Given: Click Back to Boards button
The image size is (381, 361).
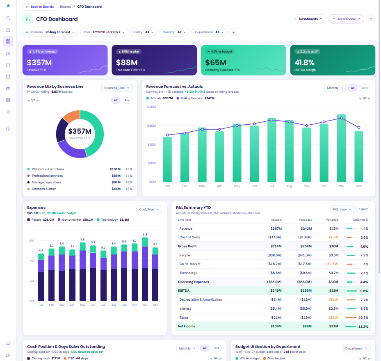Looking at the screenshot, I should pos(40,7).
